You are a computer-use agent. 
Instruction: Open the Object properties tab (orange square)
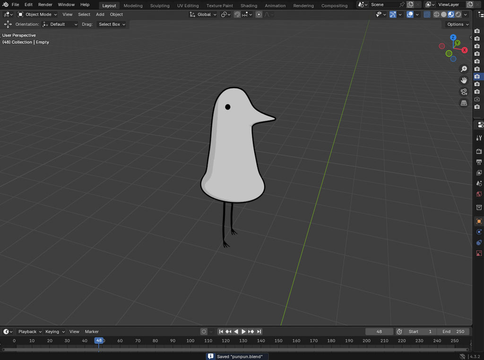point(479,221)
